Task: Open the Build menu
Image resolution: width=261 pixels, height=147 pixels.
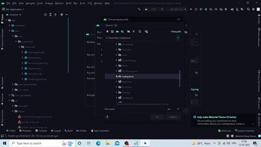Action: coord(69,3)
